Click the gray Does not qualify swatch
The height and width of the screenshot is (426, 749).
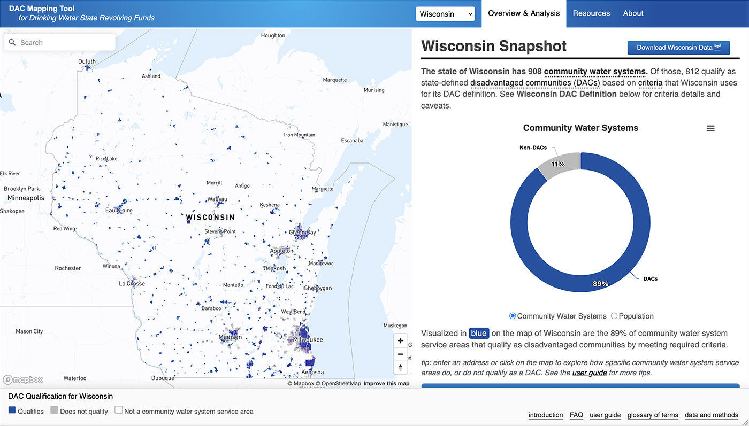[x=55, y=410]
